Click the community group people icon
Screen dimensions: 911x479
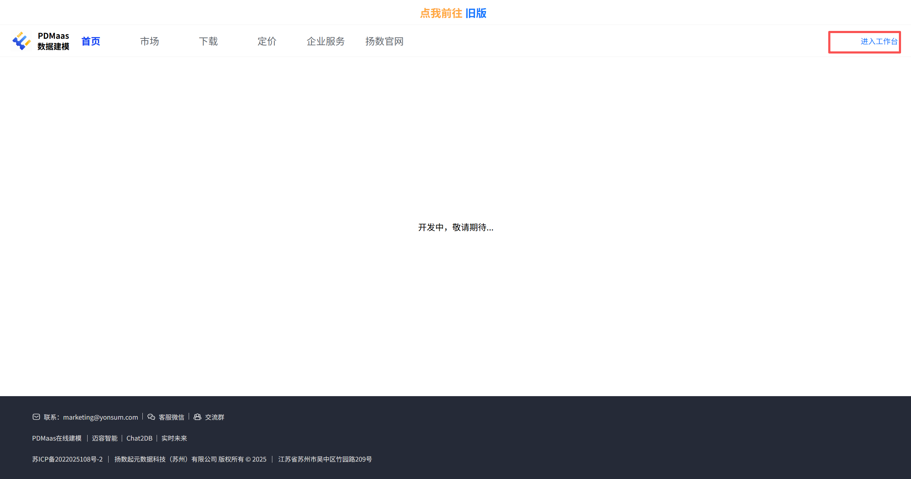pyautogui.click(x=197, y=417)
